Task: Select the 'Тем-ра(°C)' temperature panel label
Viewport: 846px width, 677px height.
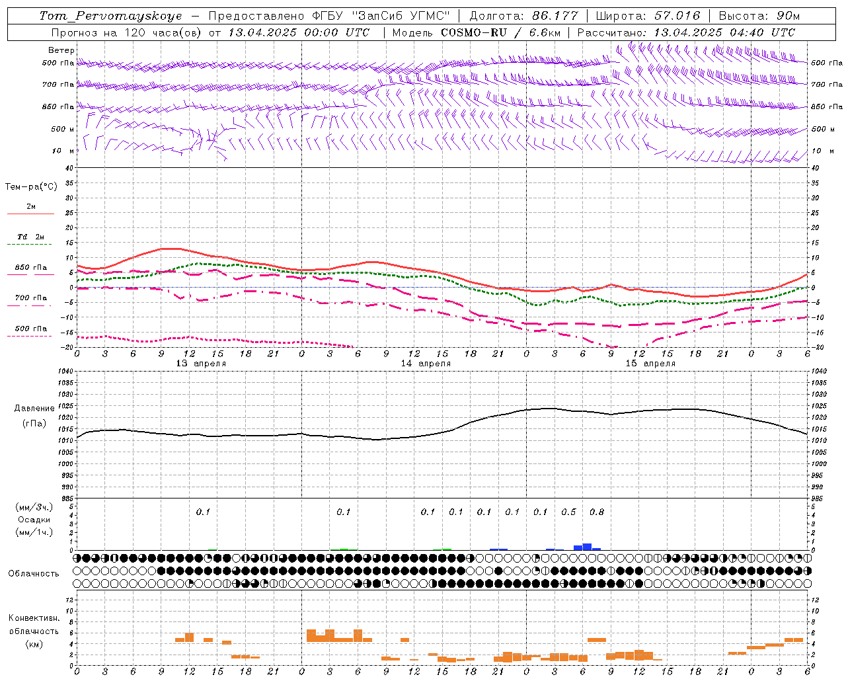Action: [x=31, y=187]
